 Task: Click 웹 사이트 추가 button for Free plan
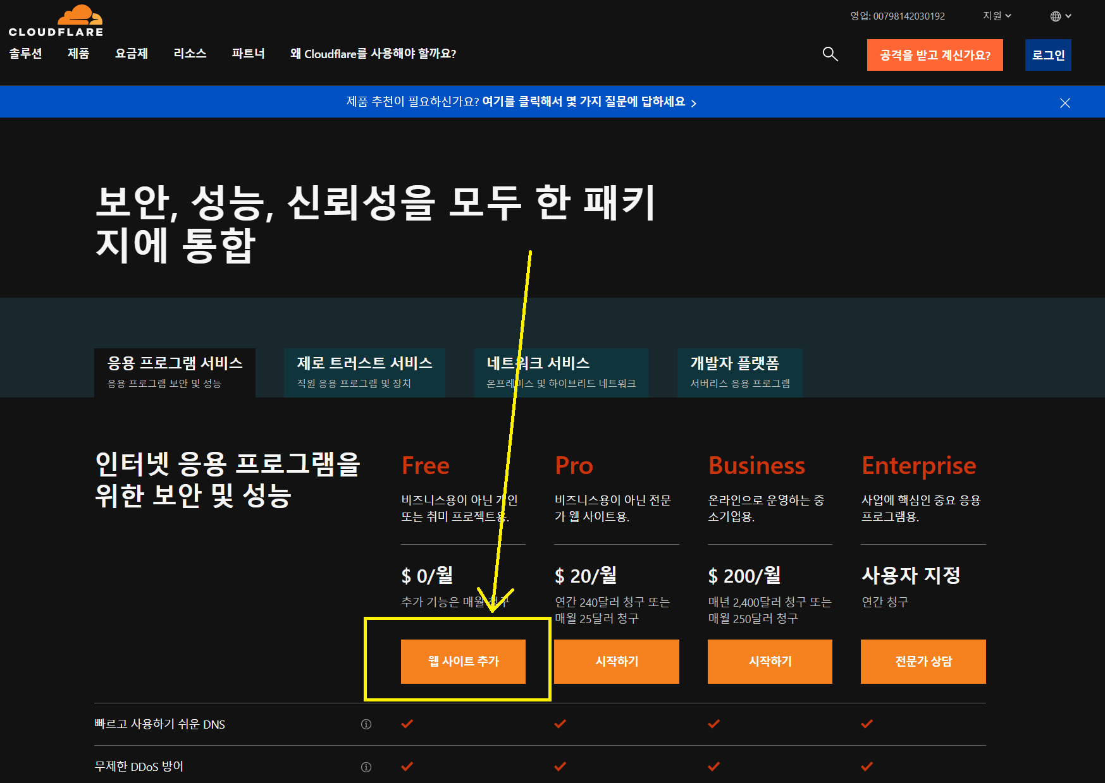coord(463,662)
